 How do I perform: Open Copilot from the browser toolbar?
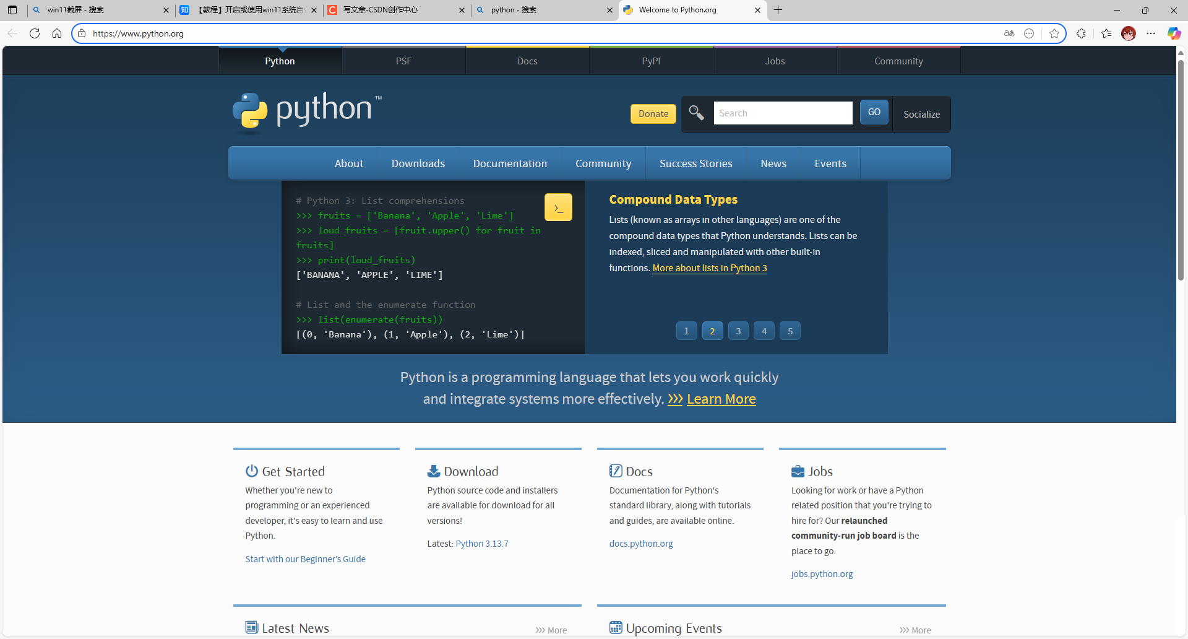1174,33
